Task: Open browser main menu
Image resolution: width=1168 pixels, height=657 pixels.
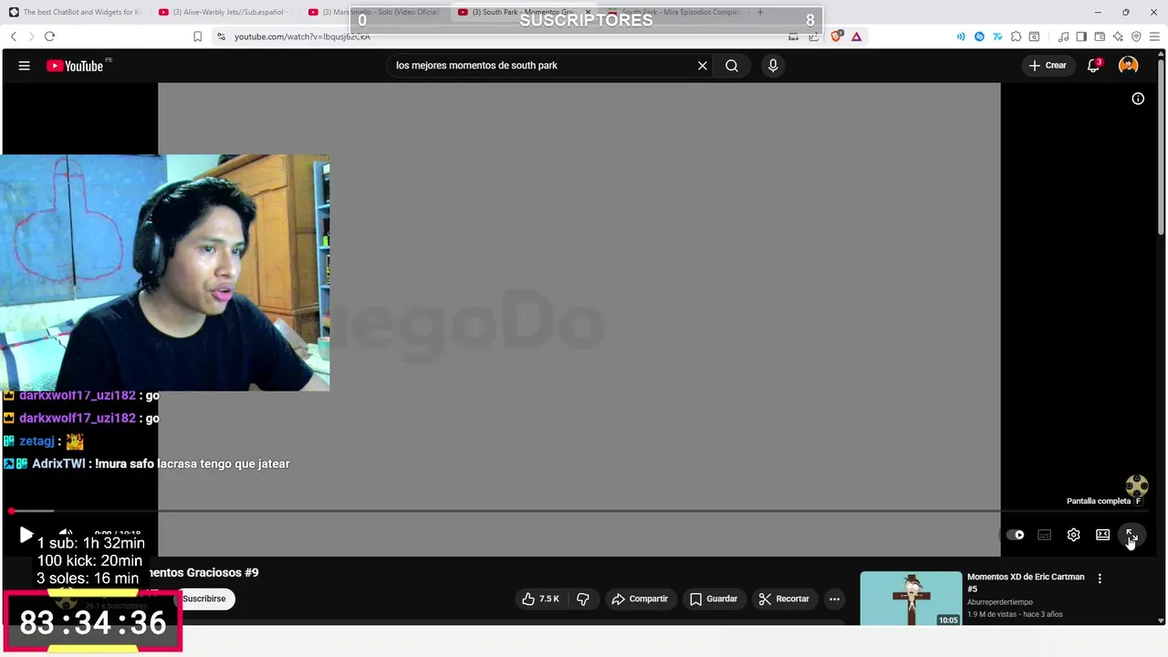Action: (x=1155, y=36)
